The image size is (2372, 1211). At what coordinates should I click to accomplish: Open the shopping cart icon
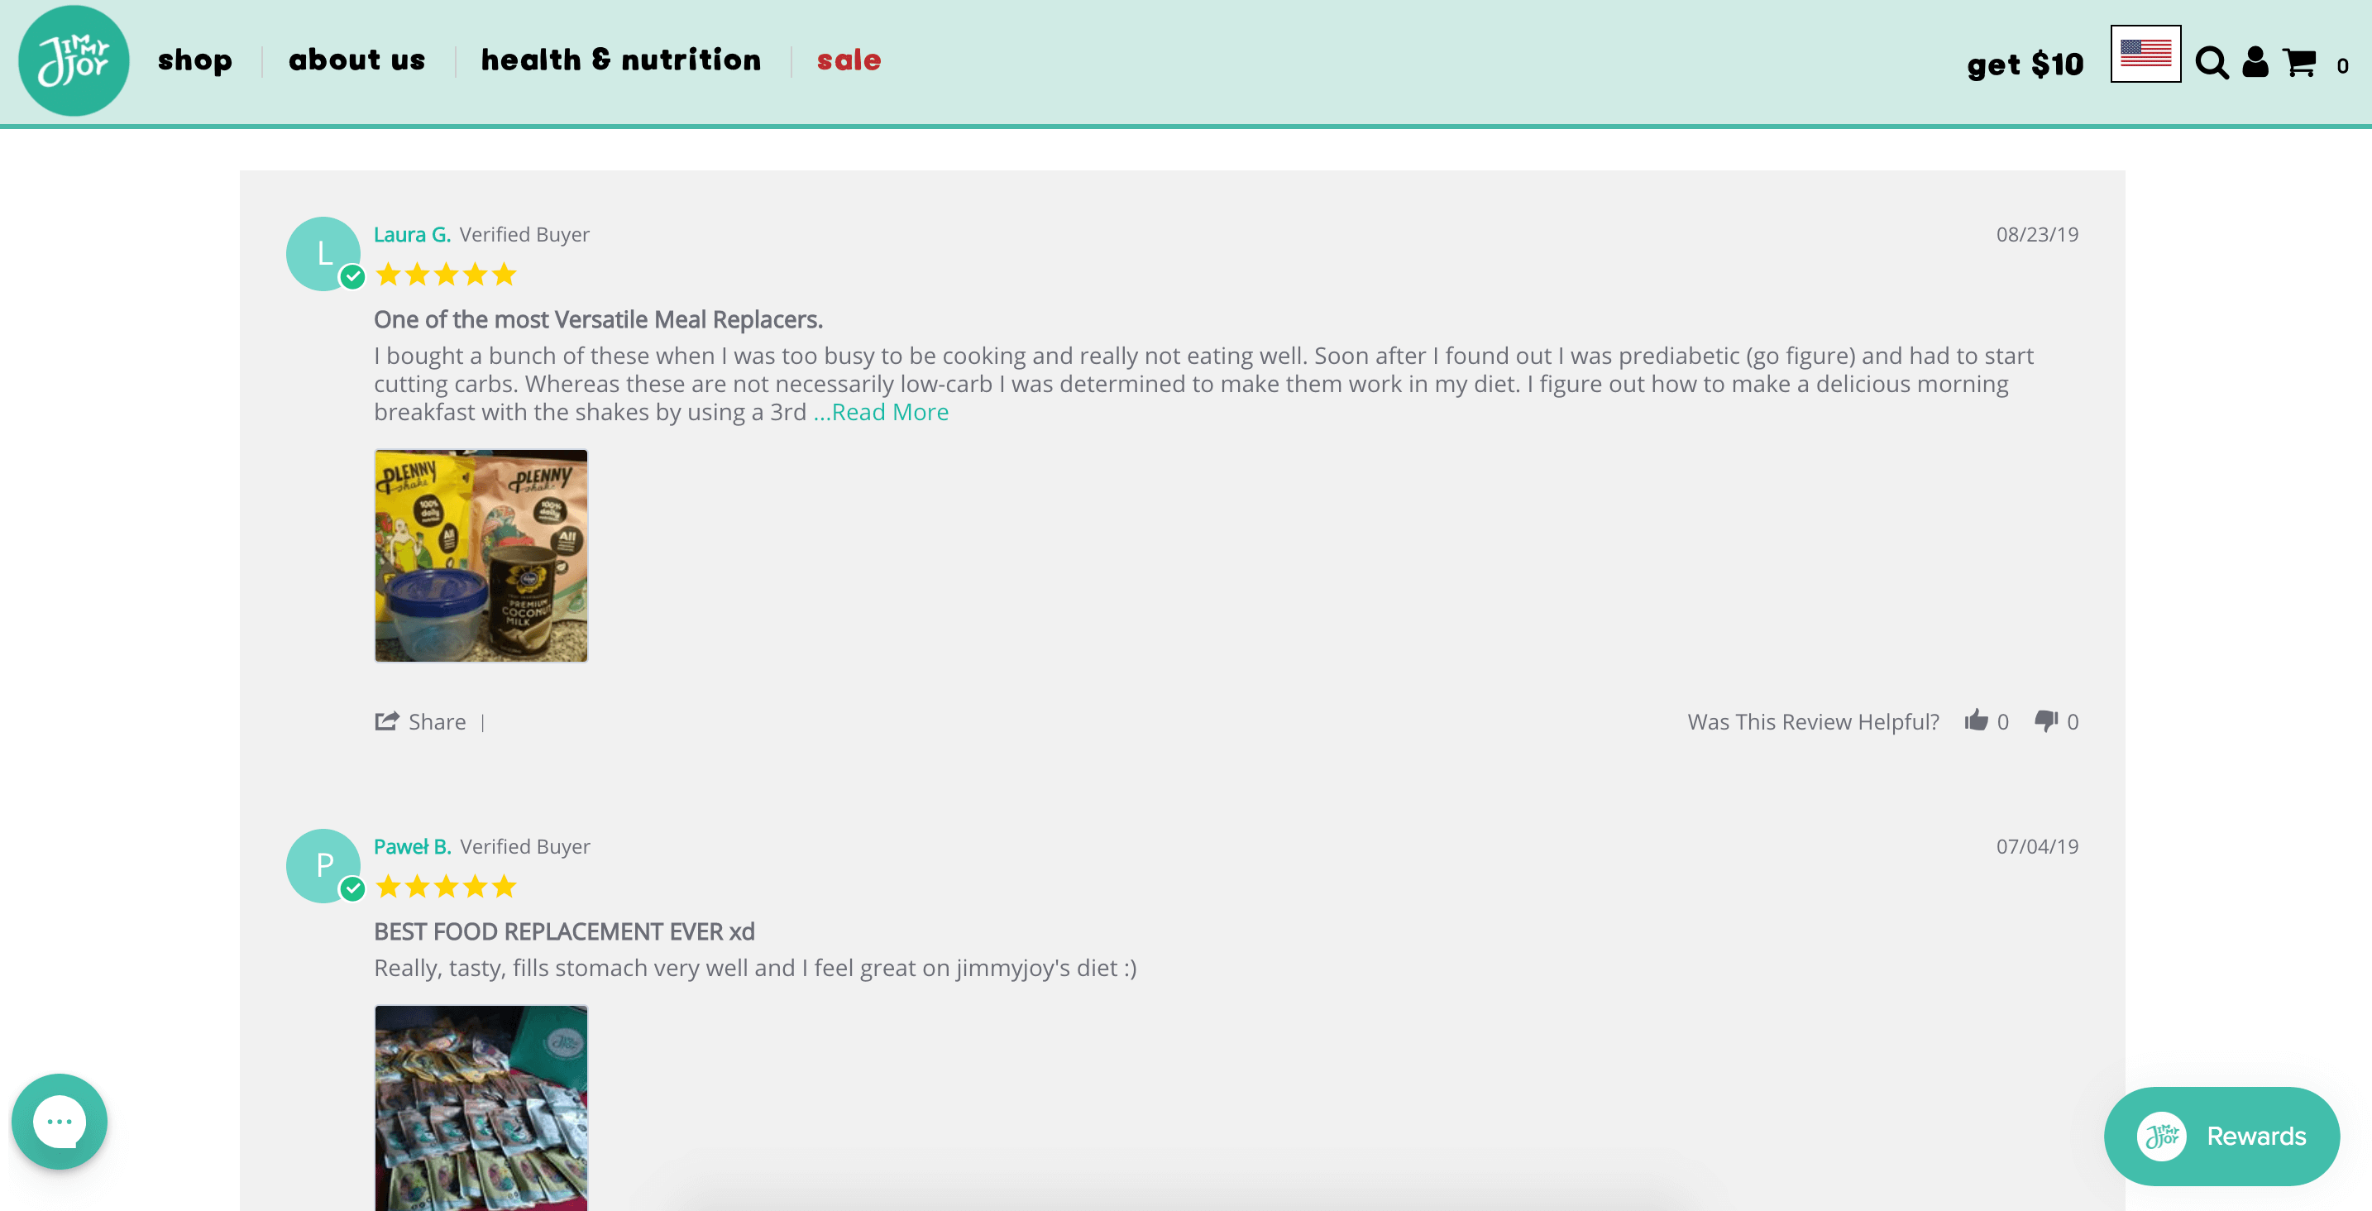point(2299,63)
